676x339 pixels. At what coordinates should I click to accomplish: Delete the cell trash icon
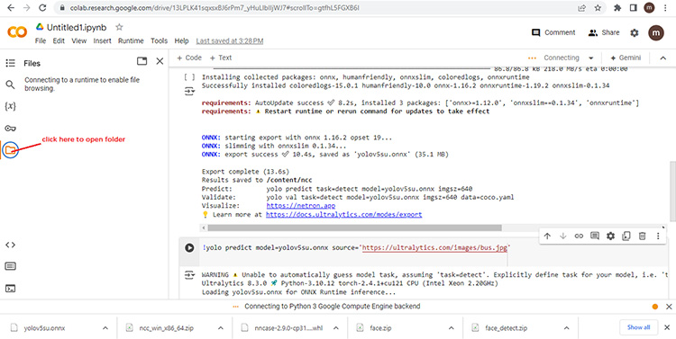coord(642,236)
